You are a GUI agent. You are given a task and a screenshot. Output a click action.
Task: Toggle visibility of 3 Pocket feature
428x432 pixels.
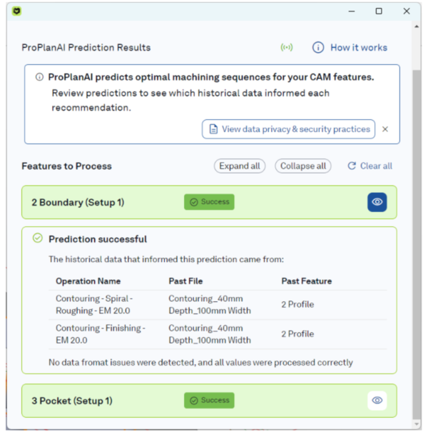coord(377,401)
